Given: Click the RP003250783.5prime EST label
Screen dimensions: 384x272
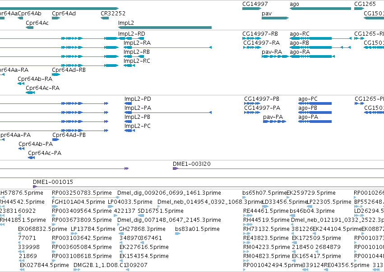Looking at the screenshot, I should [x=82, y=193].
